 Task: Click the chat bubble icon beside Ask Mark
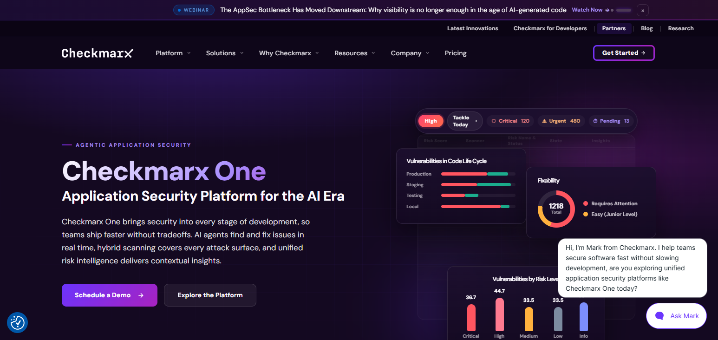[659, 316]
